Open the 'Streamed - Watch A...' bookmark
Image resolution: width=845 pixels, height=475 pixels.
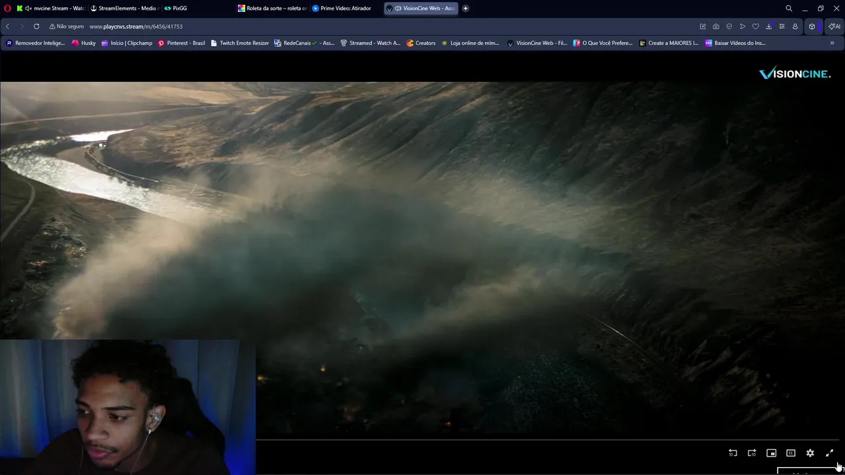tap(370, 43)
